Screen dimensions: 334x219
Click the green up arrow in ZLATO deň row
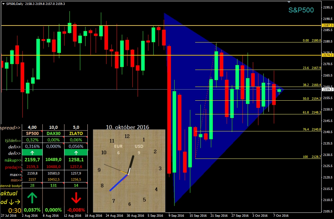(x=76, y=152)
